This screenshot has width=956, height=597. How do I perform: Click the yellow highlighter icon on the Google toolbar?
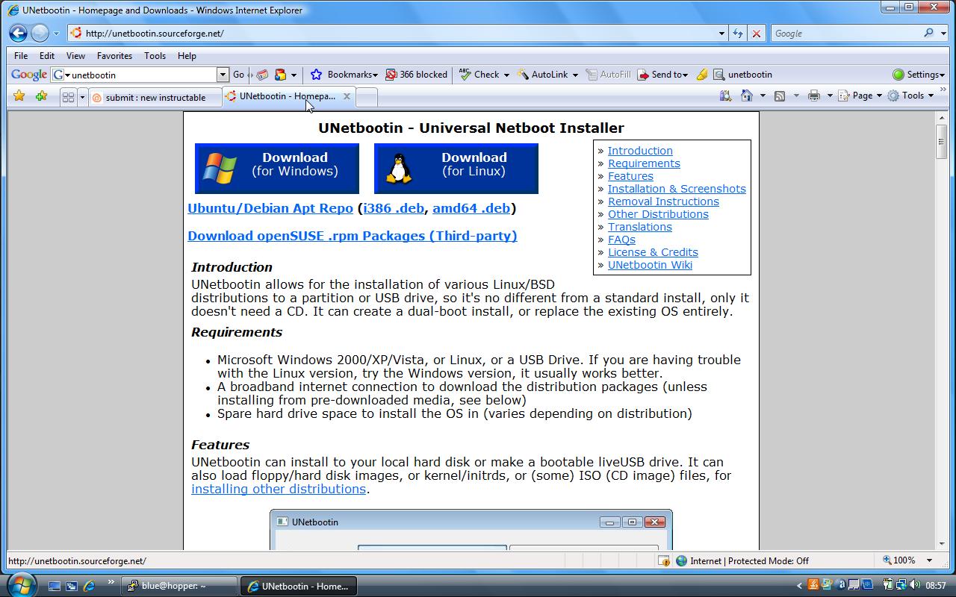[x=701, y=75]
